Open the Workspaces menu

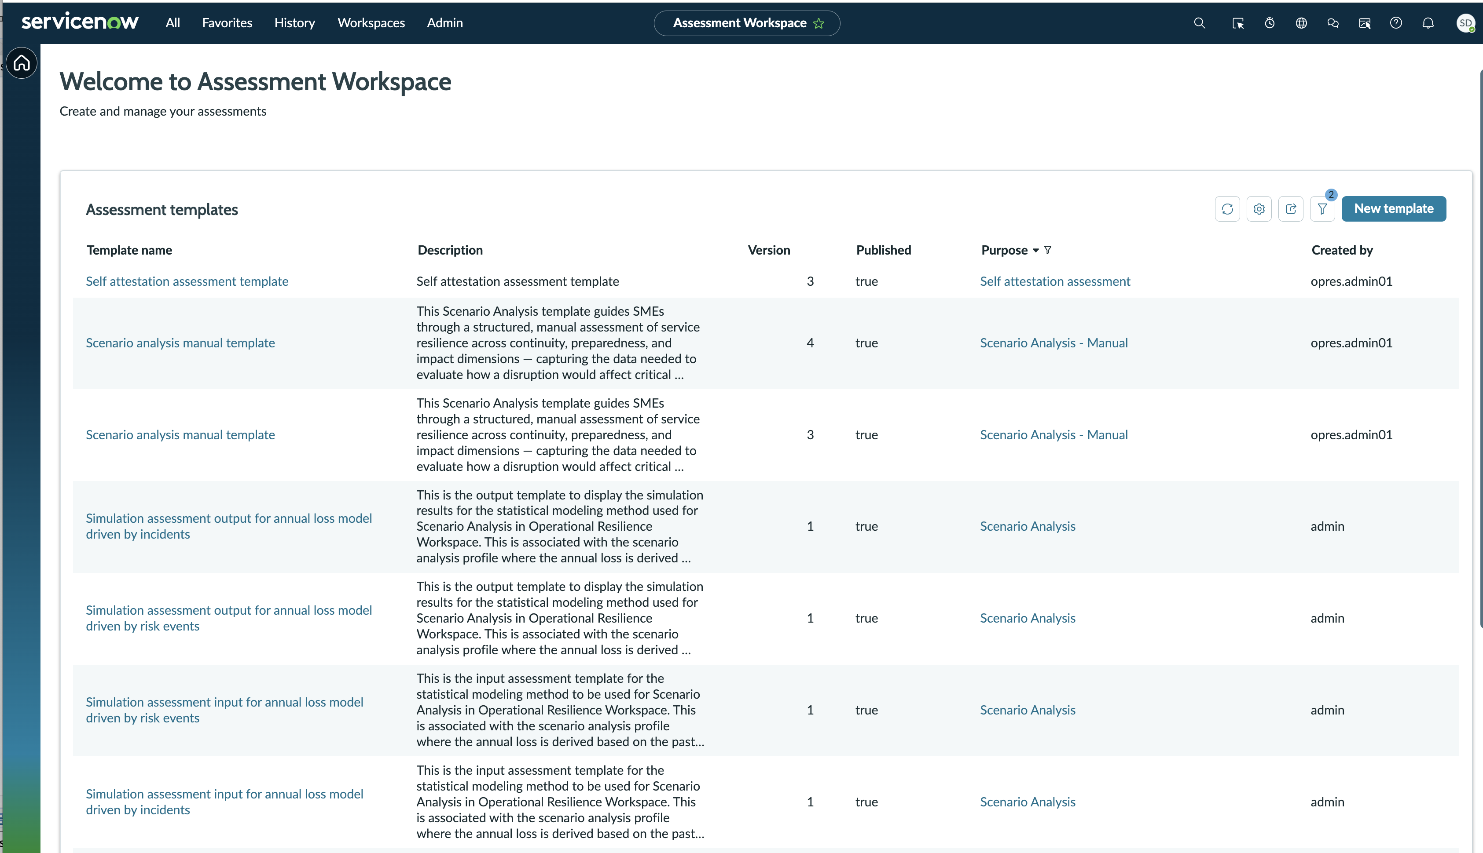tap(371, 23)
